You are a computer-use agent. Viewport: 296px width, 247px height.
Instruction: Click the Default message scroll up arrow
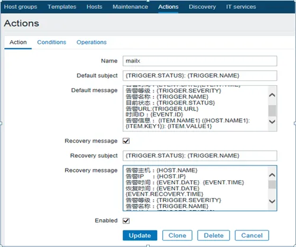coord(272,95)
